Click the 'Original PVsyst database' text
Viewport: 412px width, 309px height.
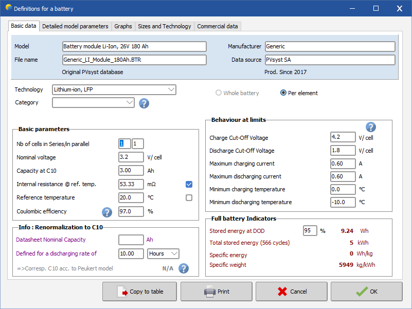click(93, 72)
